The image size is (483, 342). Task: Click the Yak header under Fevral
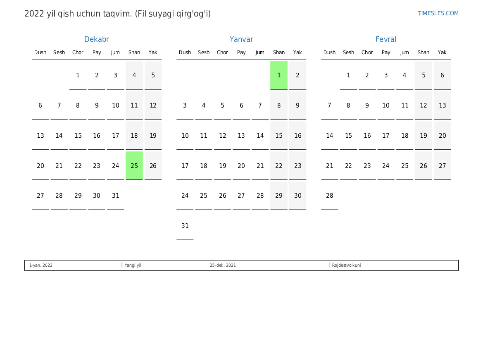tap(442, 53)
